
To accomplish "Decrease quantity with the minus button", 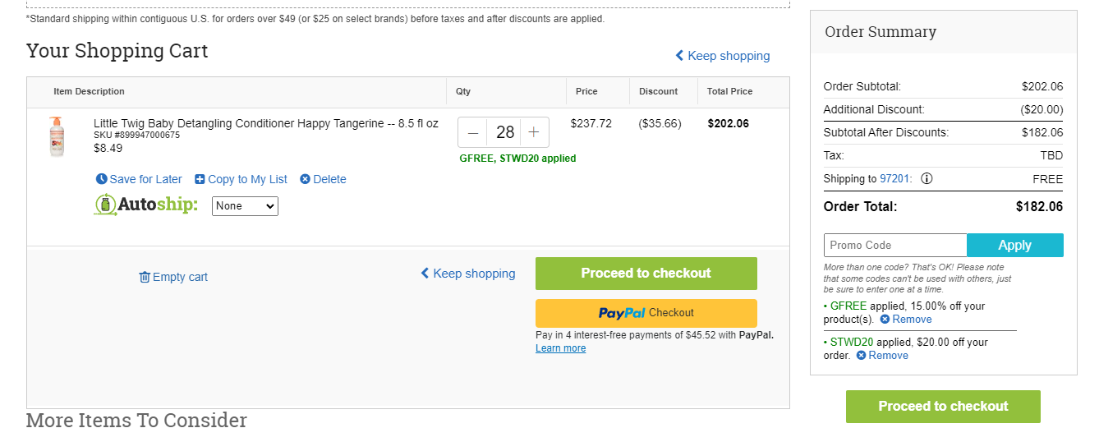I will click(473, 132).
